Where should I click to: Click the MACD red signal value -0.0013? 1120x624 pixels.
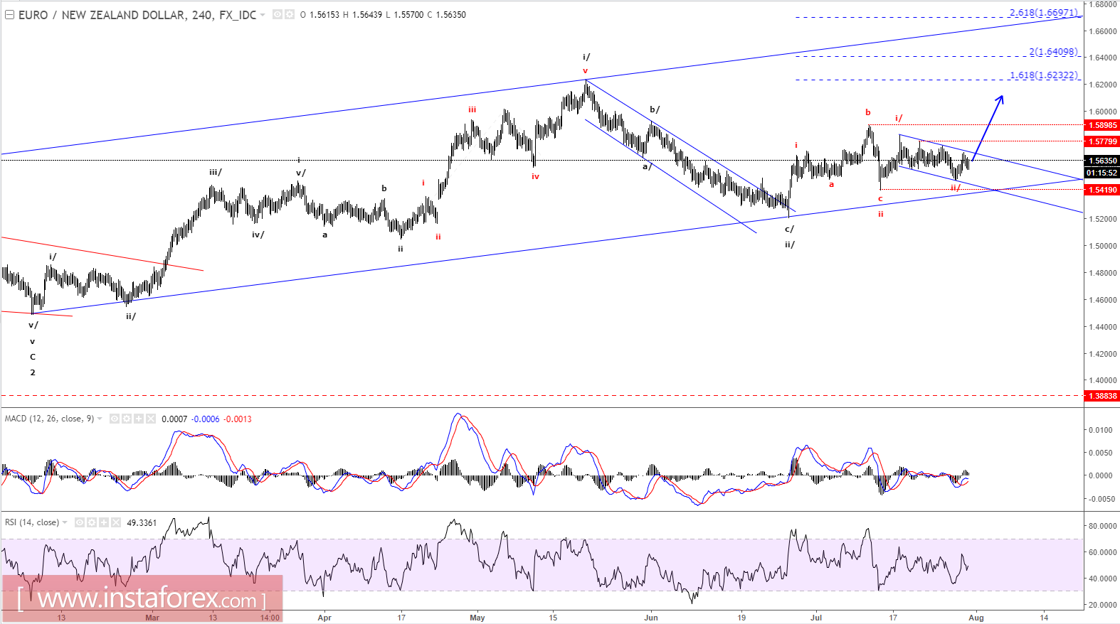238,419
